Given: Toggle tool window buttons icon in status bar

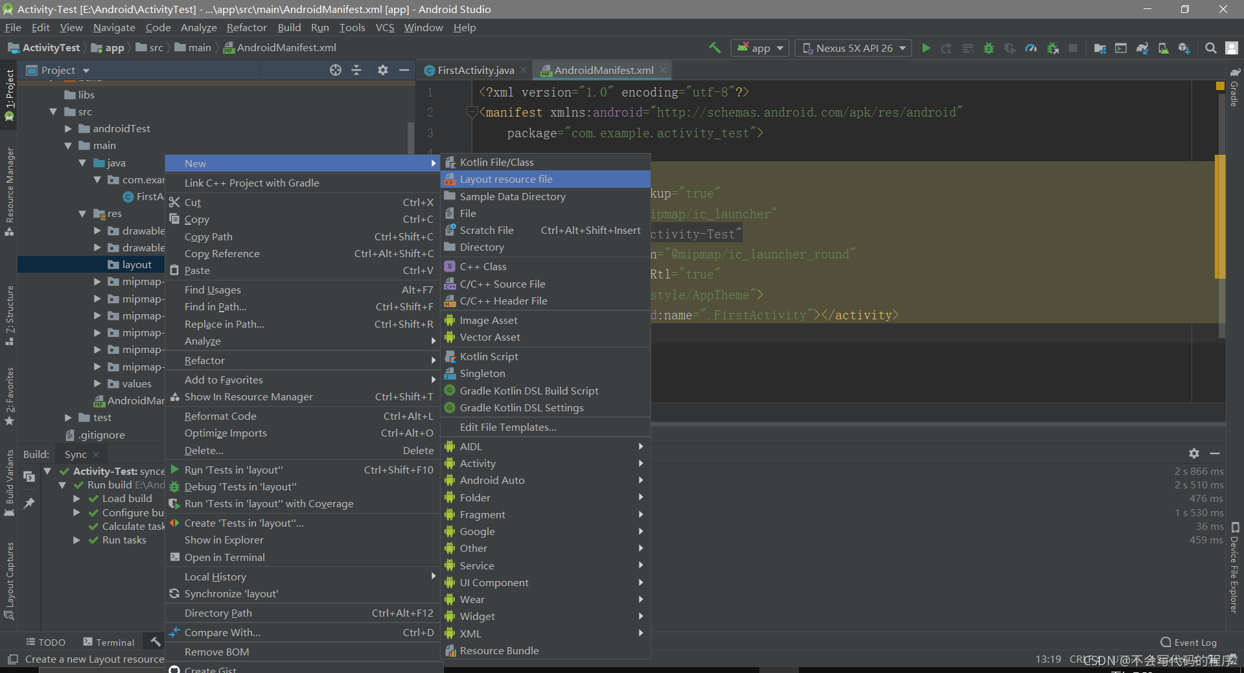Looking at the screenshot, I should tap(12, 659).
